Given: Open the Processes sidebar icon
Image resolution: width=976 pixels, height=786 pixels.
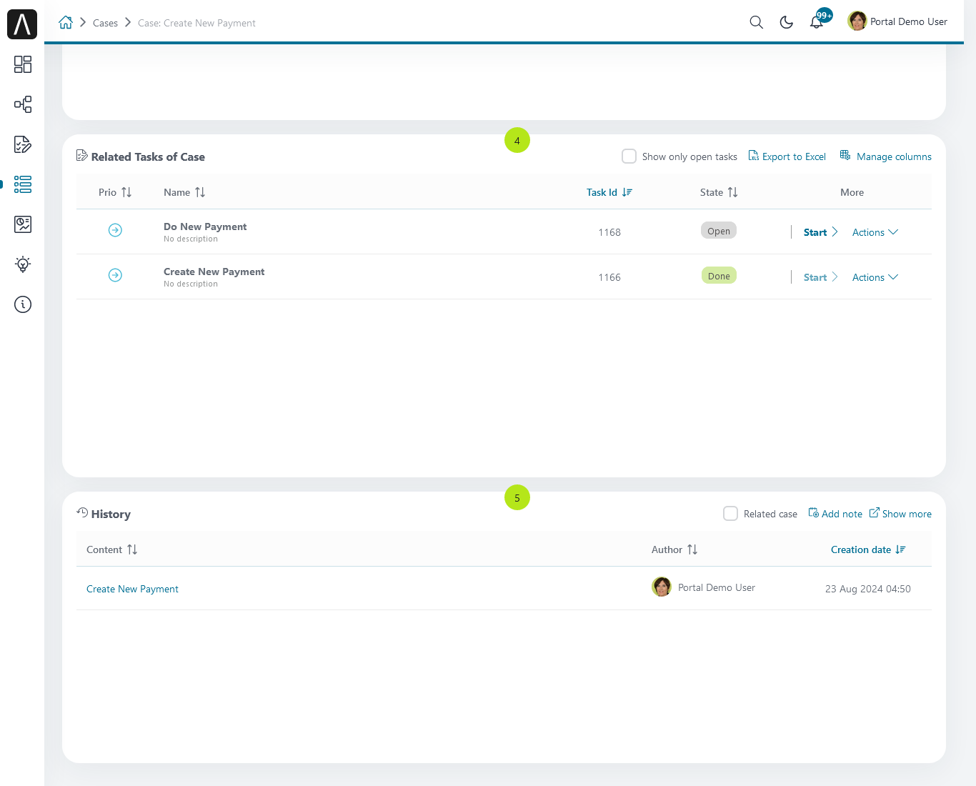Looking at the screenshot, I should point(23,104).
